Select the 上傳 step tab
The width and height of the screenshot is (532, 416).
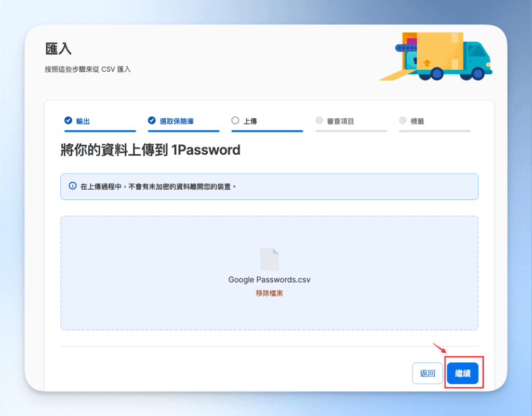267,124
